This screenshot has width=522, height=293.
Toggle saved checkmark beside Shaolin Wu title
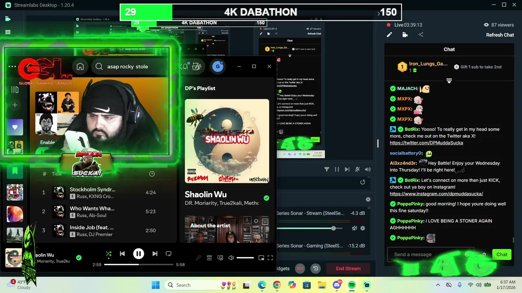click(x=266, y=198)
